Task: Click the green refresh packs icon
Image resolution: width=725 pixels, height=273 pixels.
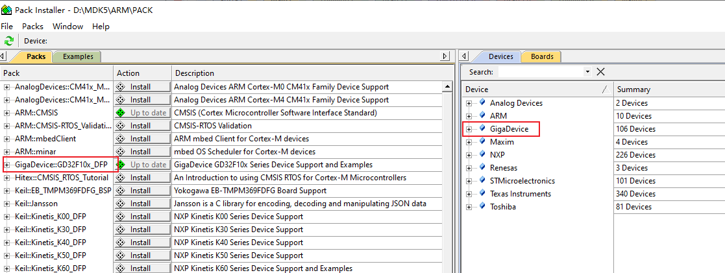Action: click(x=9, y=41)
